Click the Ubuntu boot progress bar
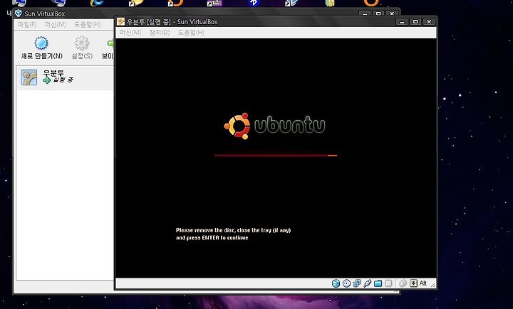This screenshot has height=309, width=513. pos(276,156)
